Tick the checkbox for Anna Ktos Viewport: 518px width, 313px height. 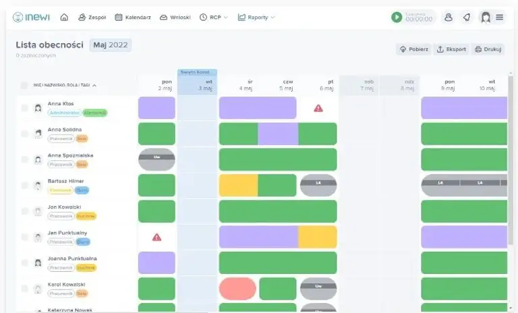[24, 108]
